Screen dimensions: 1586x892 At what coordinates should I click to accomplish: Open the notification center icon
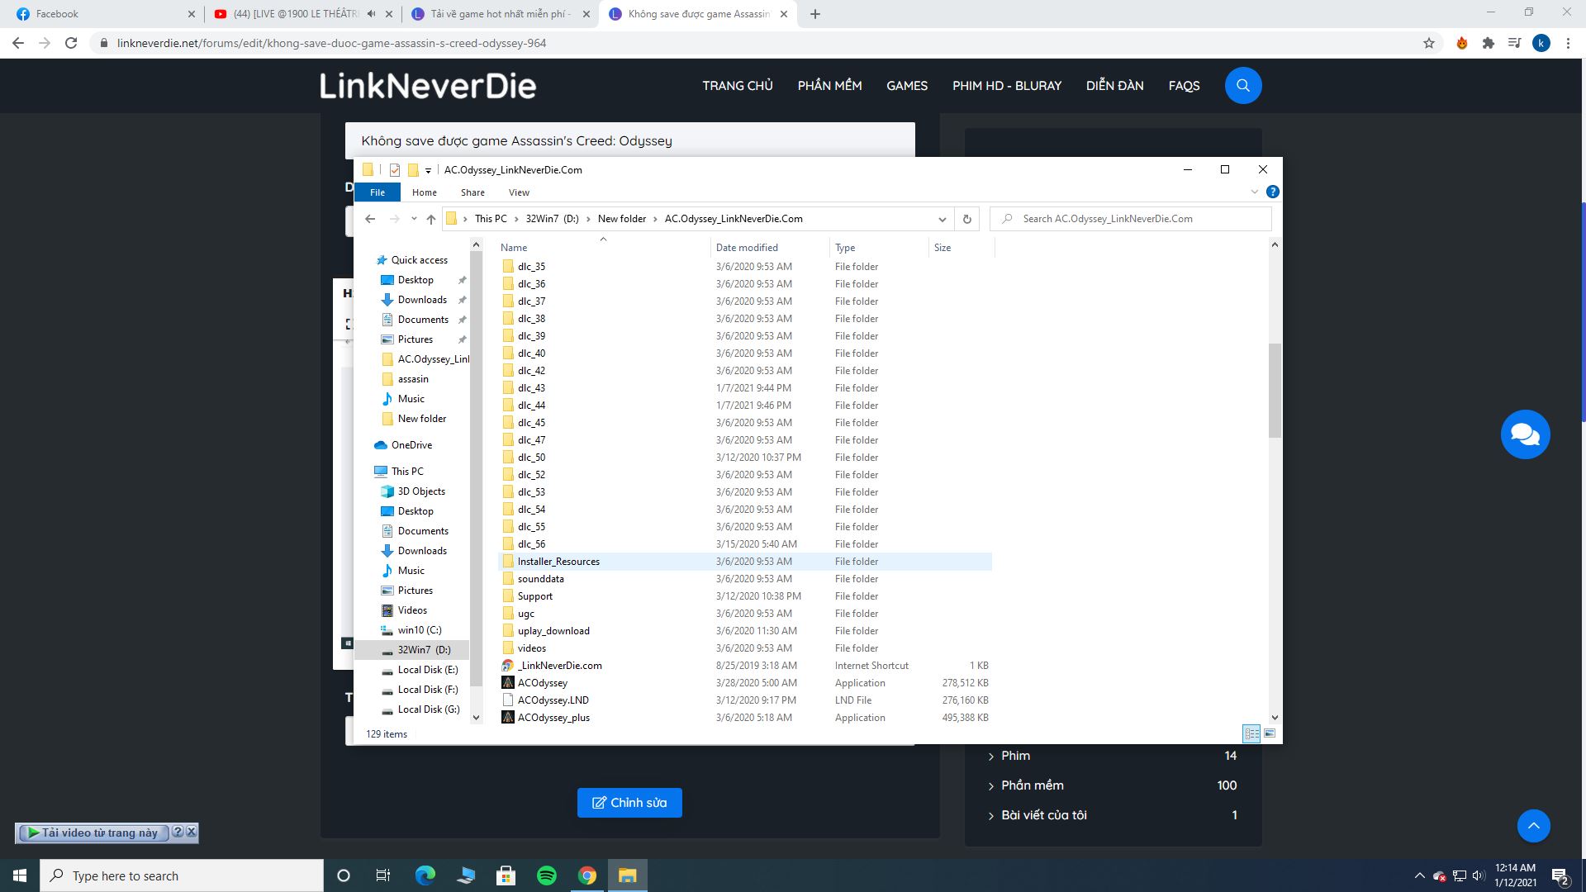[1560, 875]
